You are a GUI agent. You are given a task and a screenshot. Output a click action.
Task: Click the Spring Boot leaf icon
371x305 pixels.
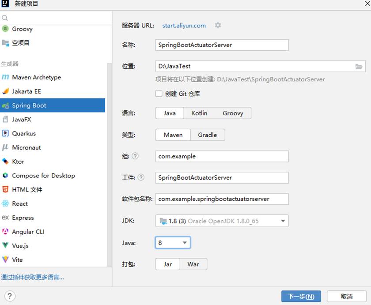point(5,105)
